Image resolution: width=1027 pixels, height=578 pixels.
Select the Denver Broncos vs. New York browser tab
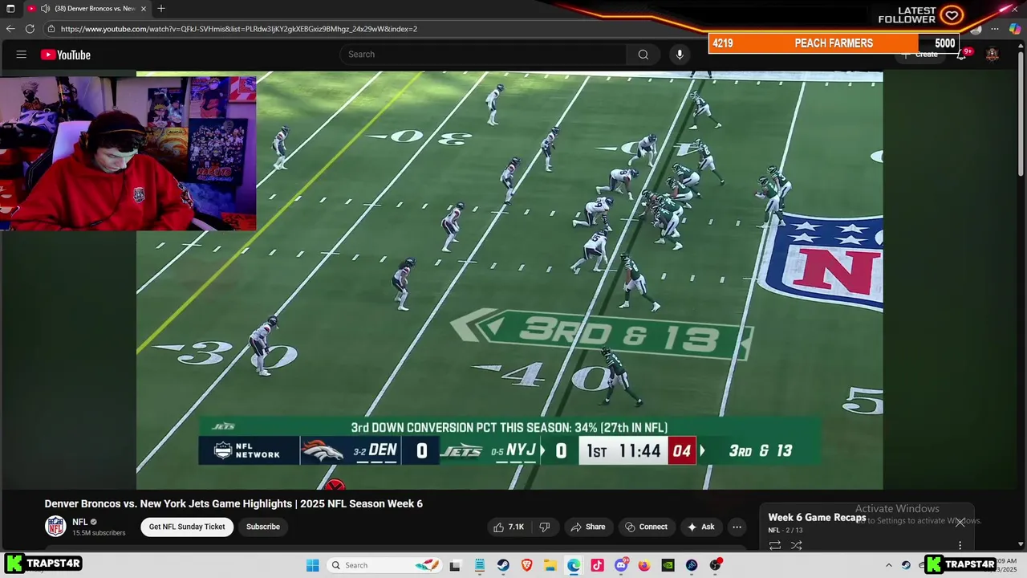tap(88, 9)
